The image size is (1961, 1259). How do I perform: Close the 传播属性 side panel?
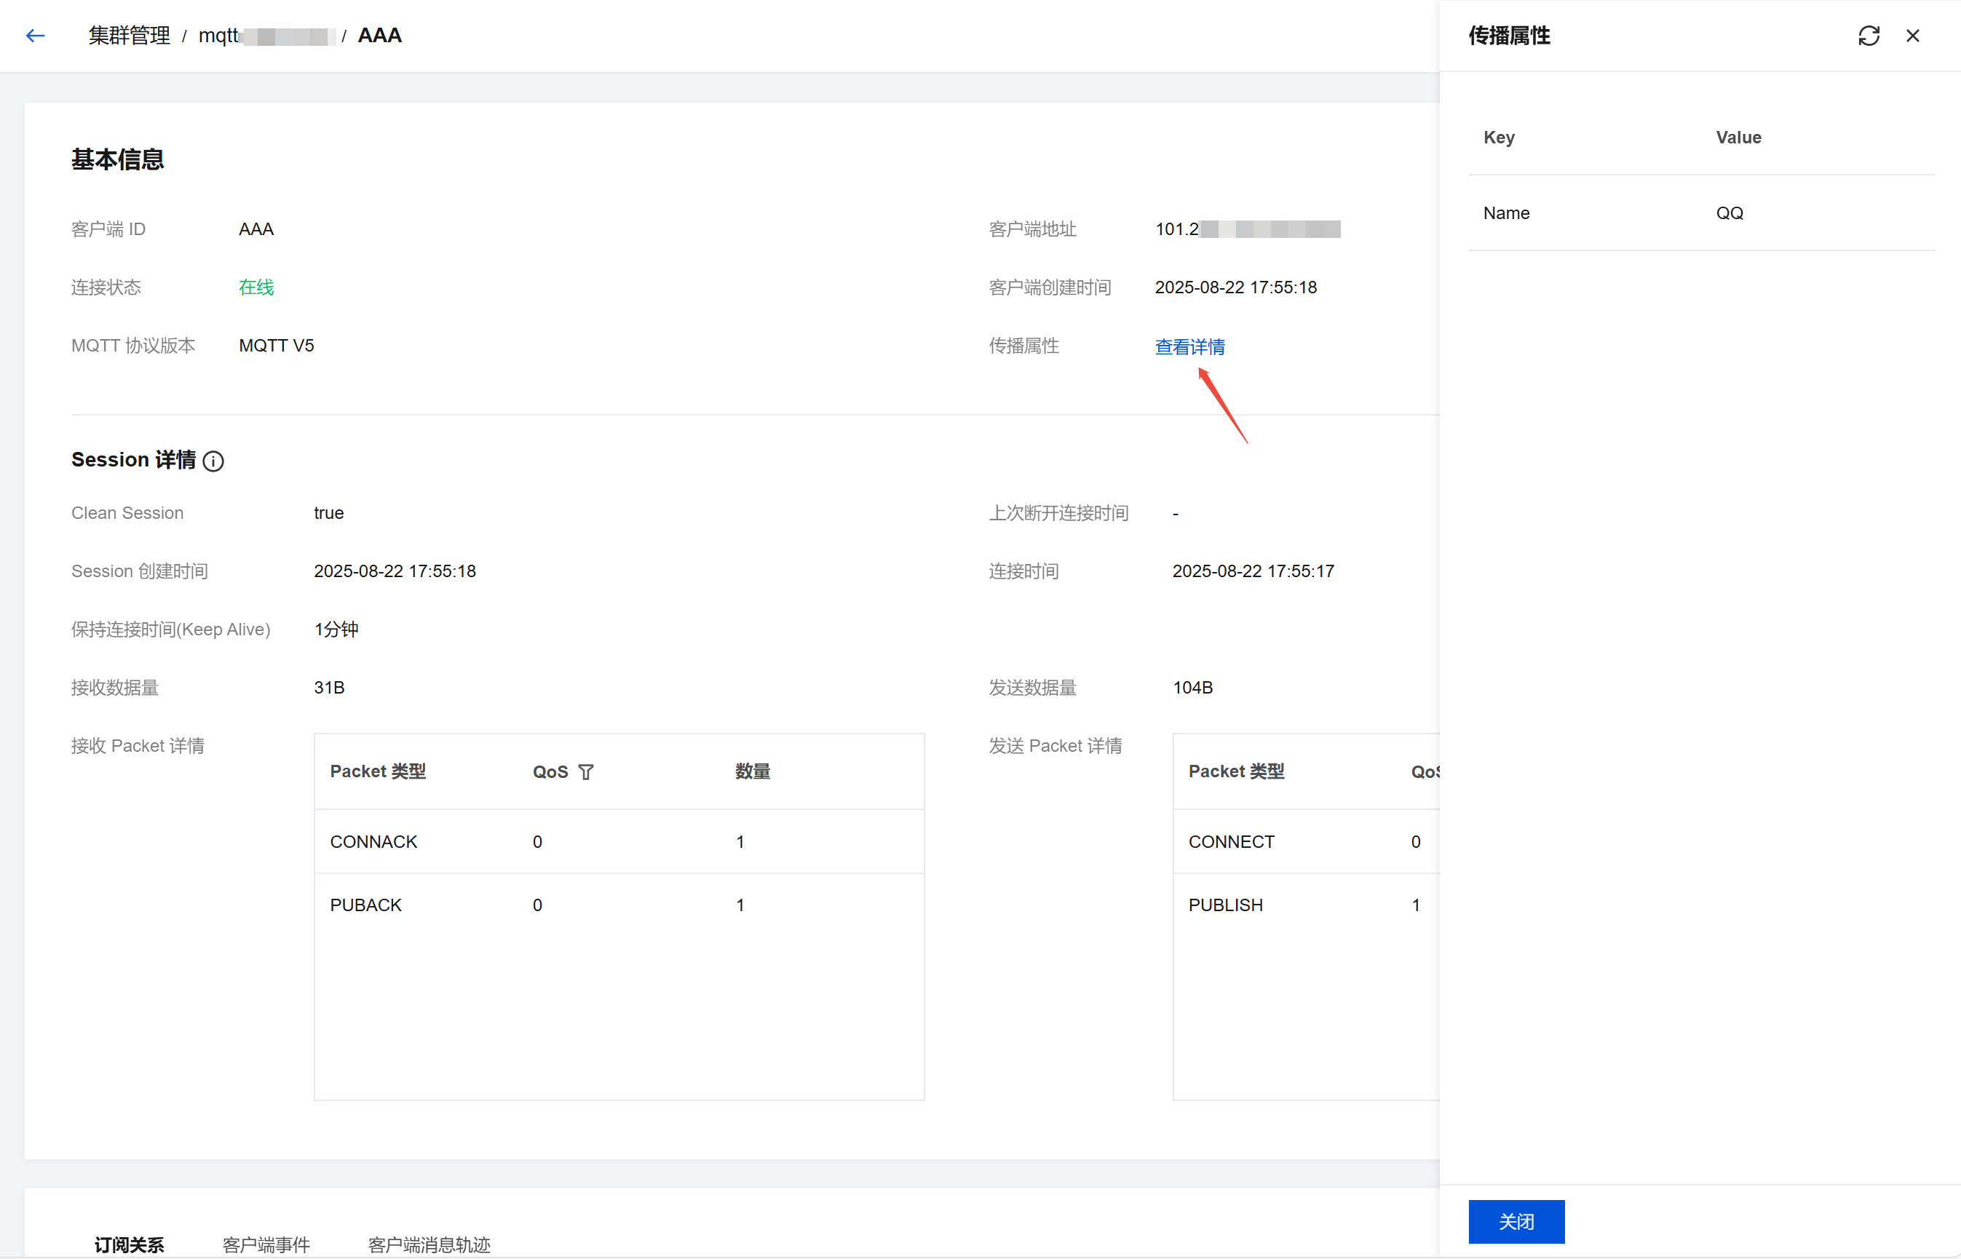[x=1913, y=36]
